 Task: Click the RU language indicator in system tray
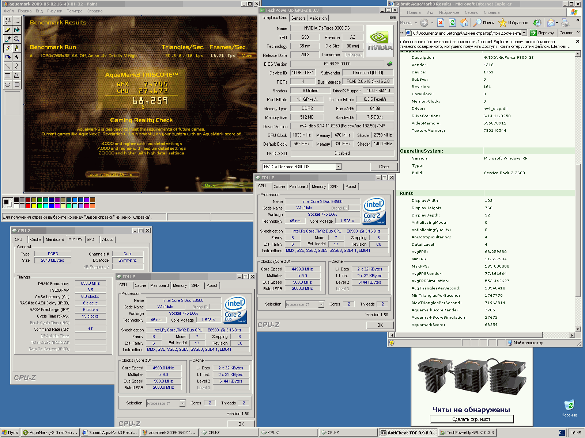[x=562, y=433]
